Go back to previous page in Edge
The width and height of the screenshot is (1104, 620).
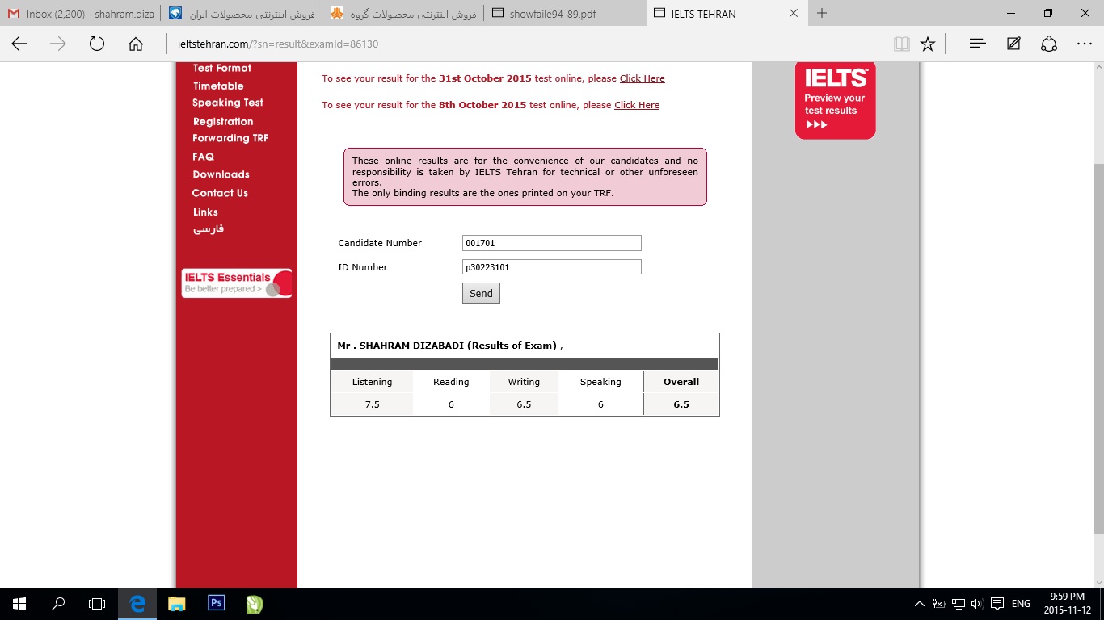[x=19, y=44]
